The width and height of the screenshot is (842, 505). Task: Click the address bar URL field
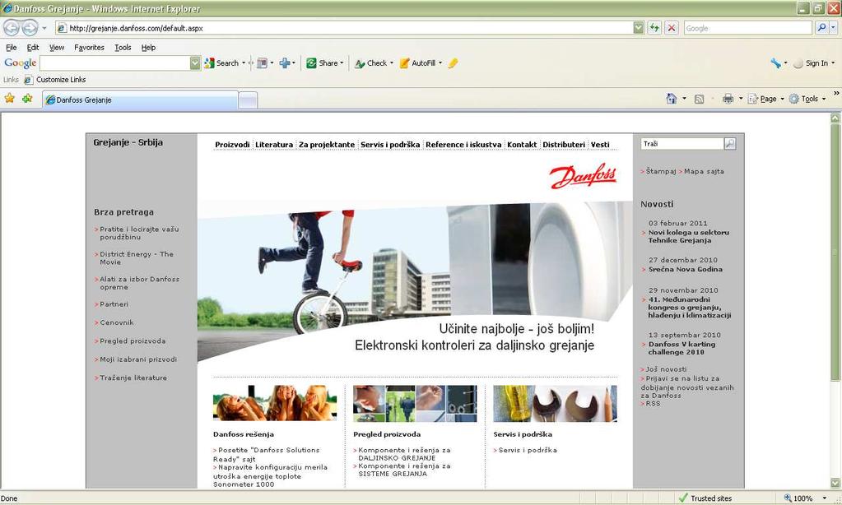(x=344, y=28)
